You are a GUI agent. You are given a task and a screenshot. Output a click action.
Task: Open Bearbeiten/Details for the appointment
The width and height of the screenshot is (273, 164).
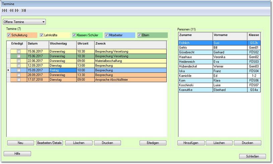click(49, 143)
